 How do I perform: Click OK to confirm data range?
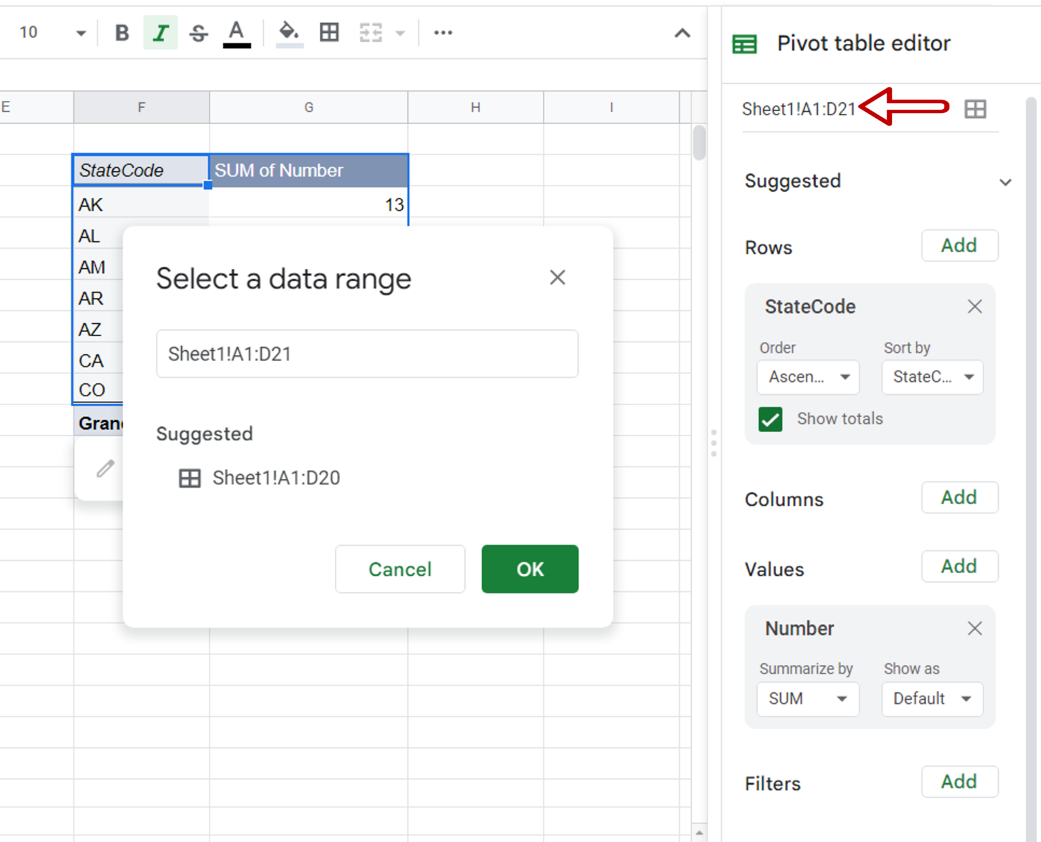[x=529, y=569]
